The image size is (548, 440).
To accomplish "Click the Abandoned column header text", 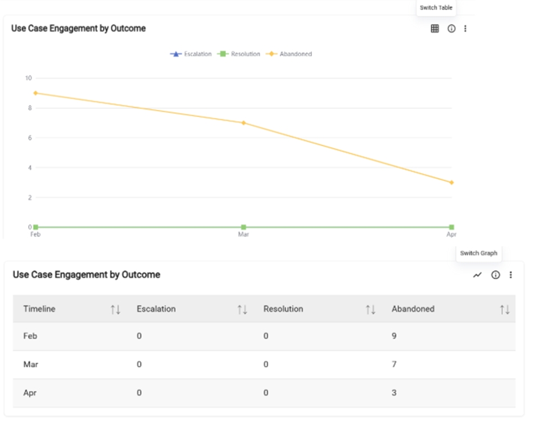I will coord(413,309).
